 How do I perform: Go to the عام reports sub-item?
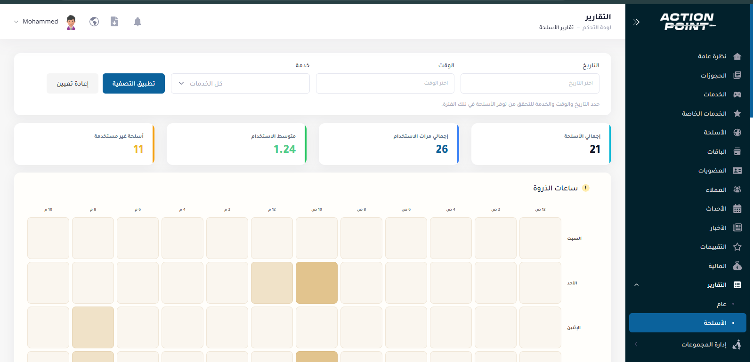click(721, 304)
